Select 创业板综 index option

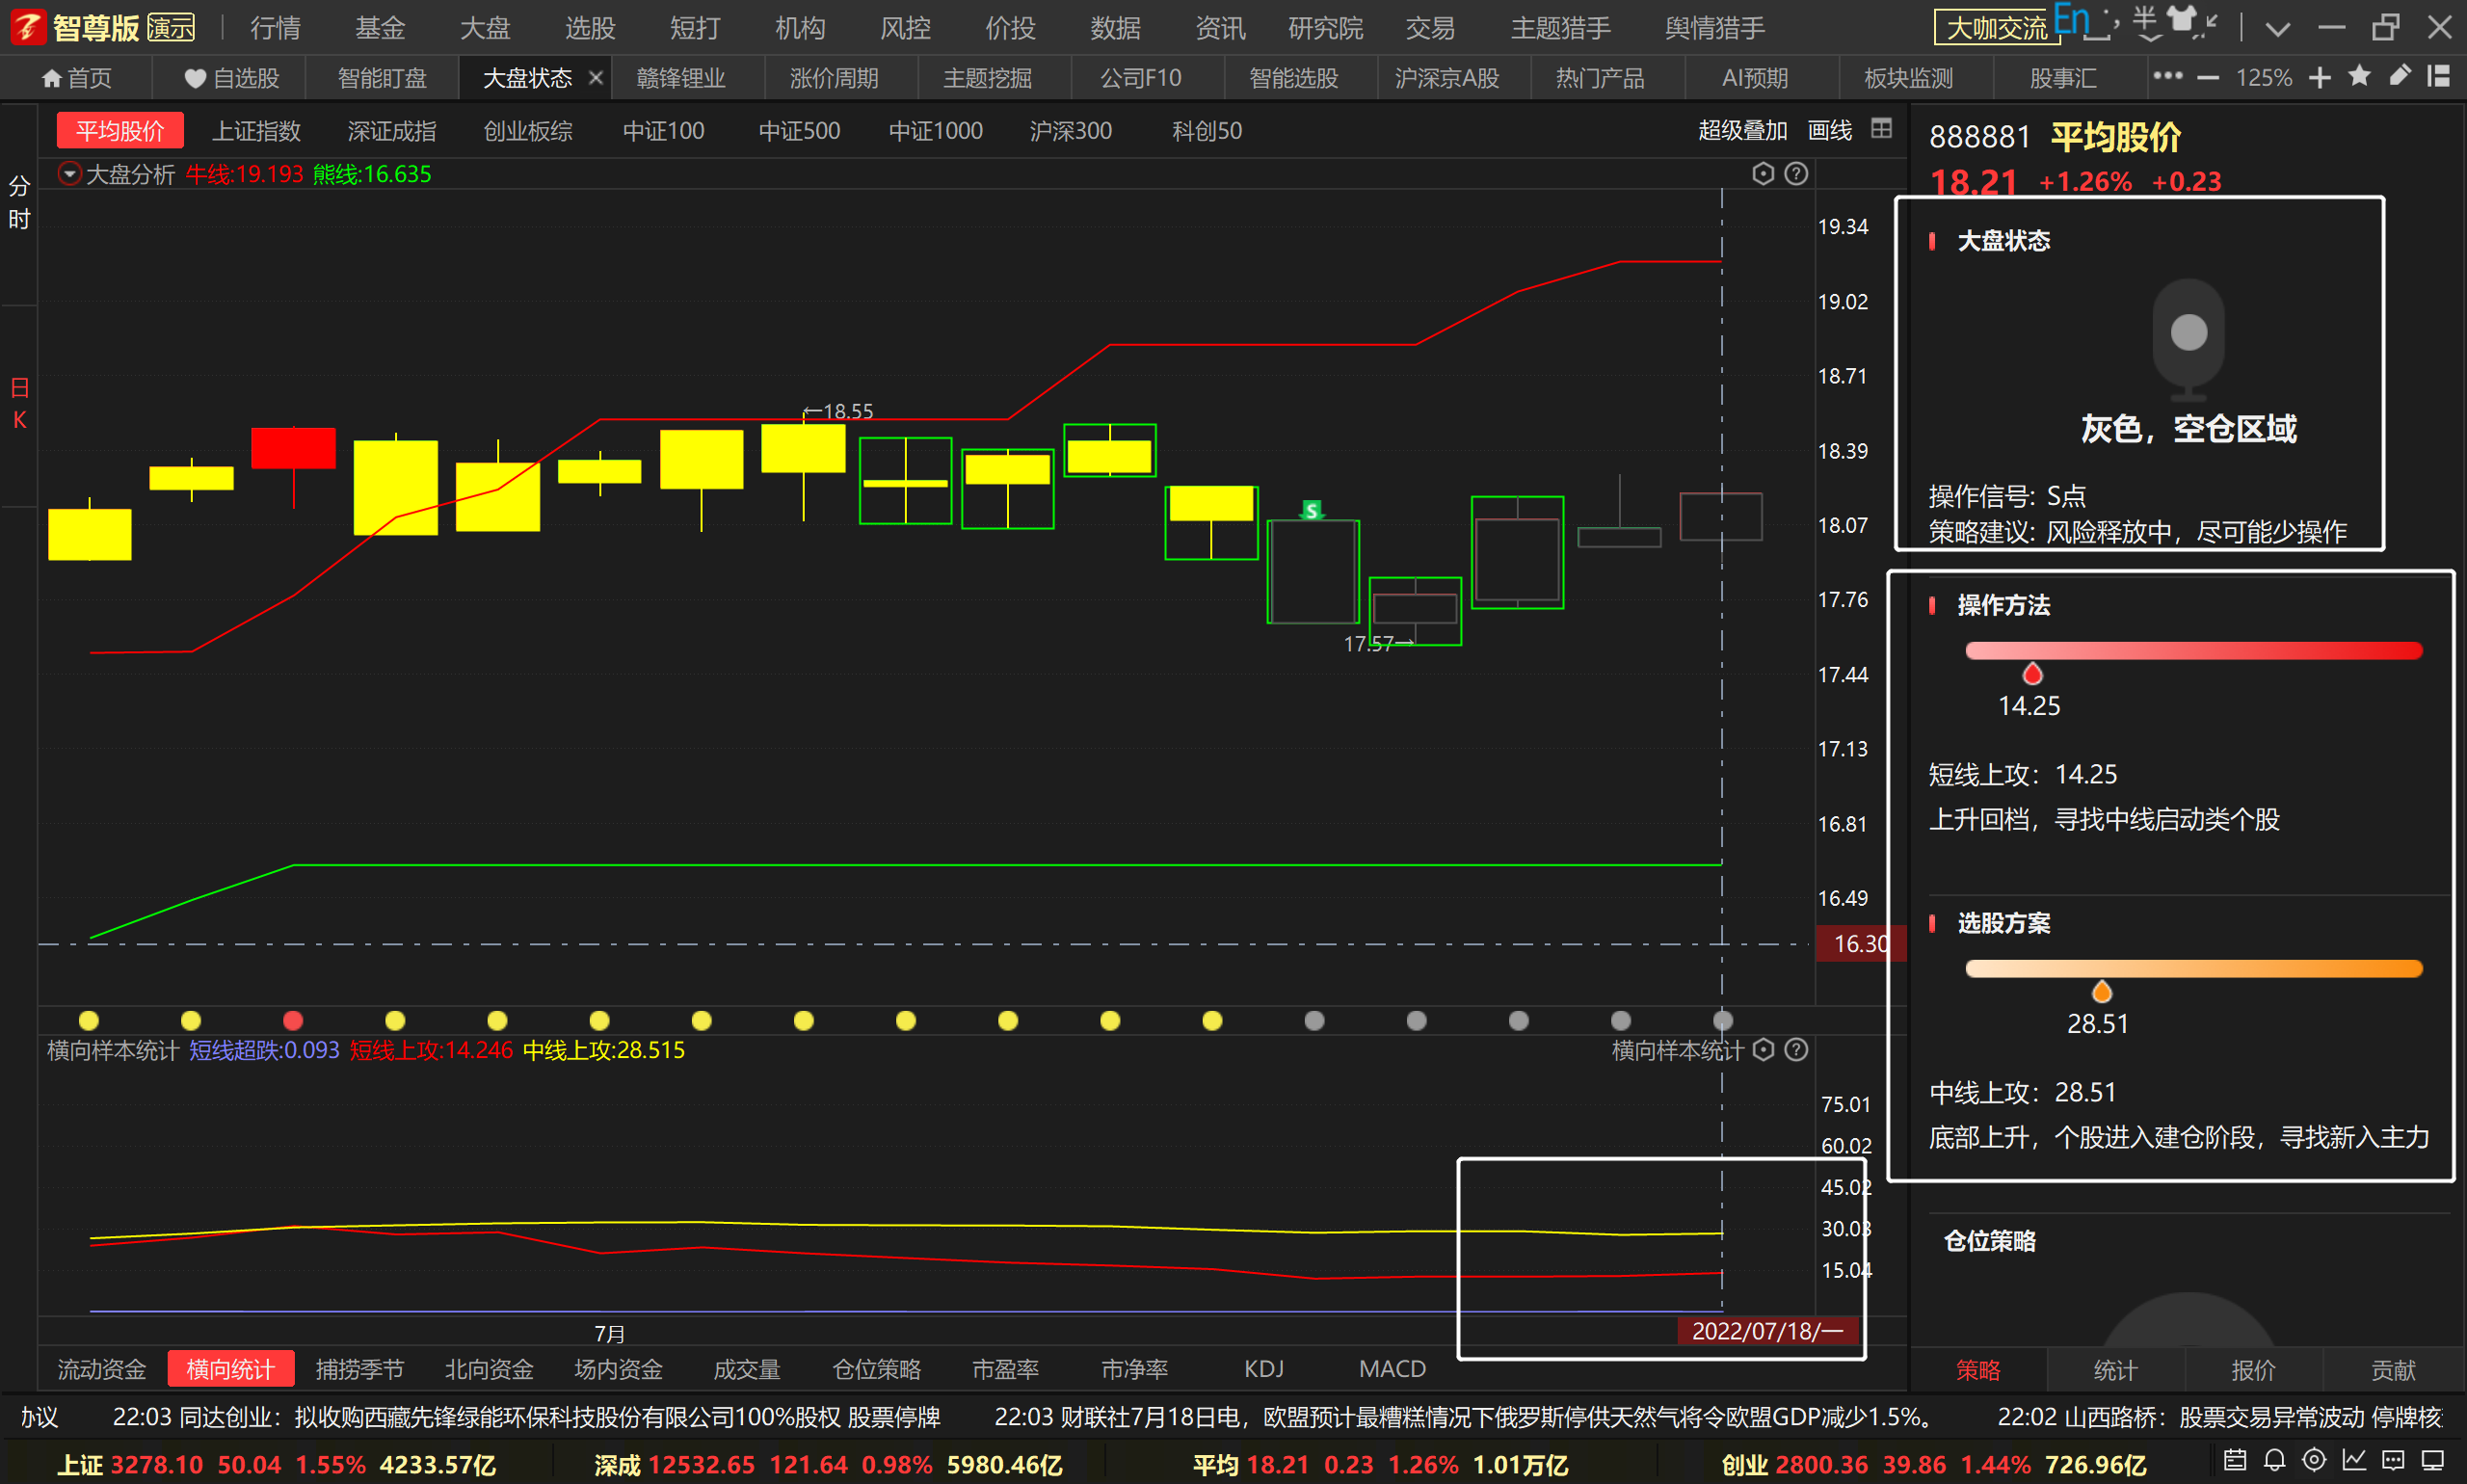[x=528, y=131]
